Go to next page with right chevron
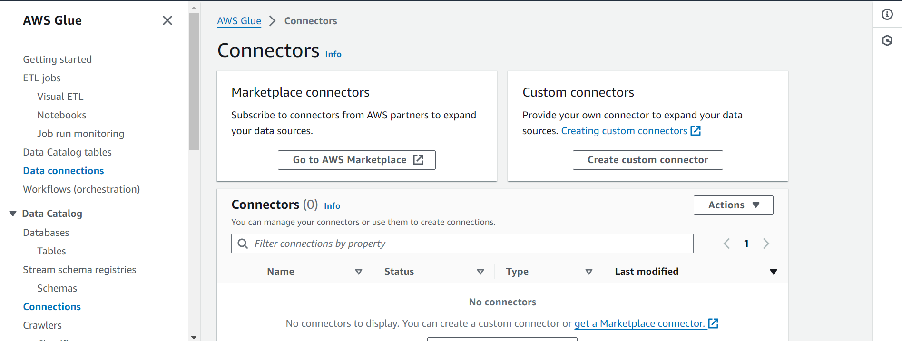 click(766, 244)
